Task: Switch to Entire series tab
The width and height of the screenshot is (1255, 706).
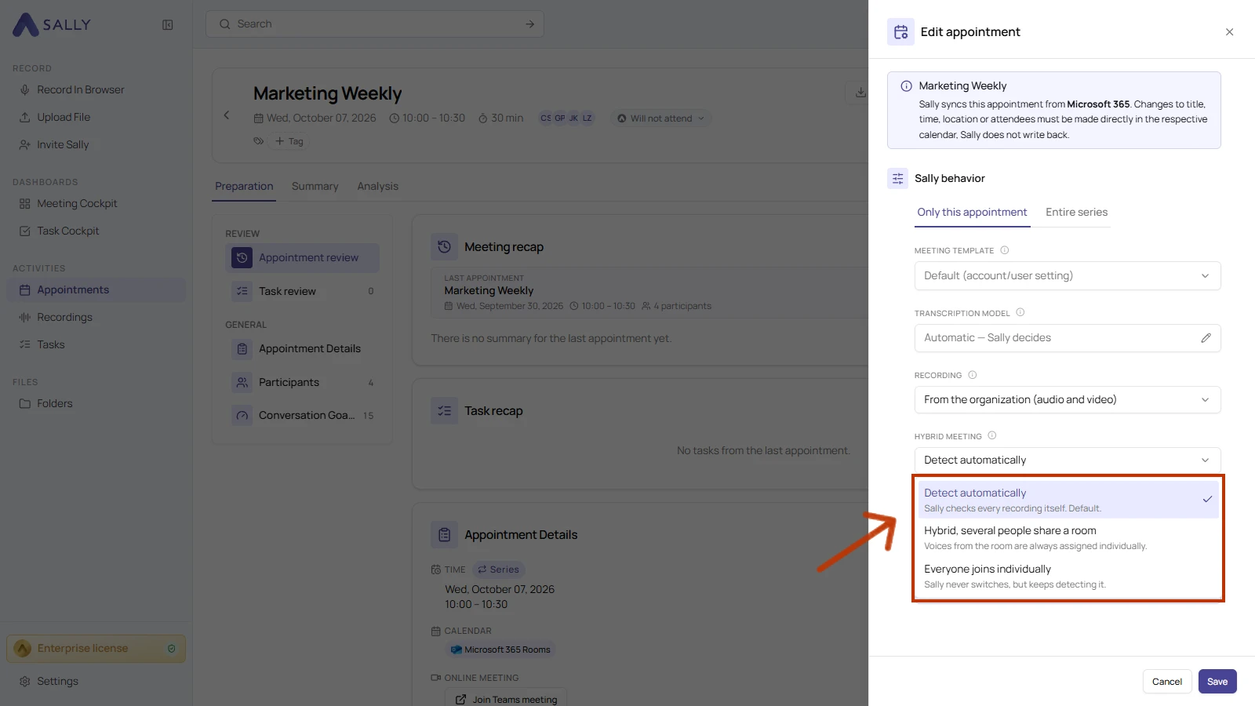Action: pyautogui.click(x=1076, y=213)
